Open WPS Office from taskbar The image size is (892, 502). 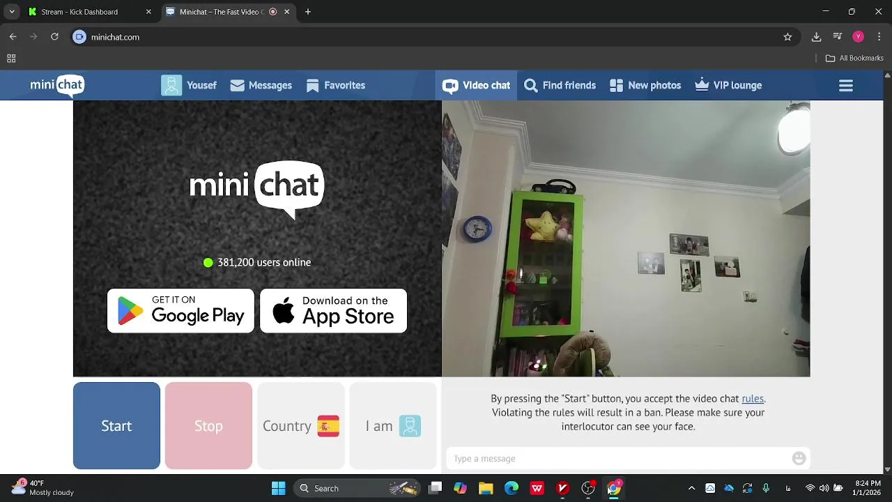point(537,488)
